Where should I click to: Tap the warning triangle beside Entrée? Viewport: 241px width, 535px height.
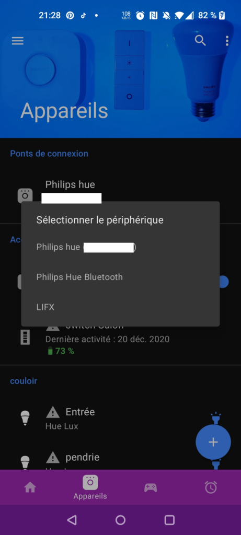pyautogui.click(x=53, y=412)
